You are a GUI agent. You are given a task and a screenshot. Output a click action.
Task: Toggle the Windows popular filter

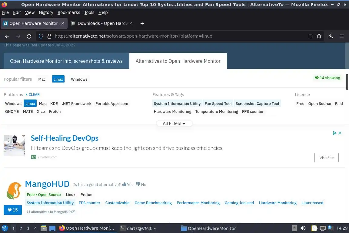tap(79, 79)
